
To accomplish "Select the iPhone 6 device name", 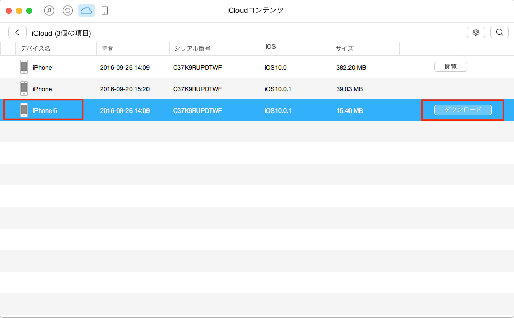I will click(x=45, y=110).
